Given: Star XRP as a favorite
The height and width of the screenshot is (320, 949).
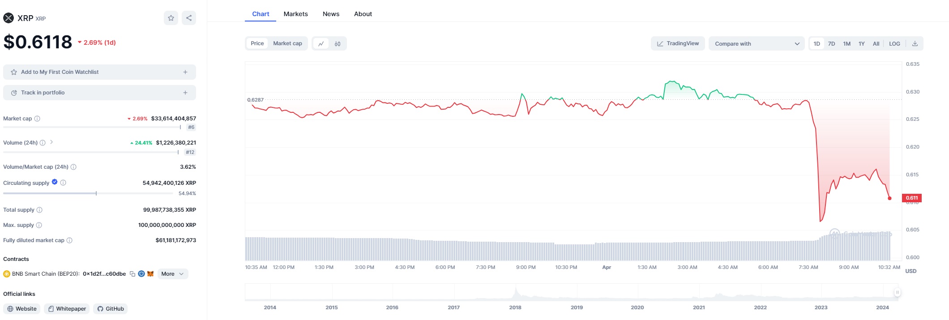Looking at the screenshot, I should tap(171, 18).
